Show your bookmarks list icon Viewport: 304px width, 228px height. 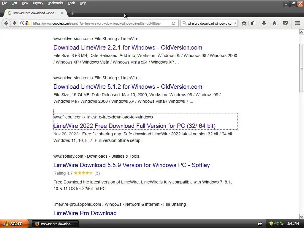click(253, 23)
